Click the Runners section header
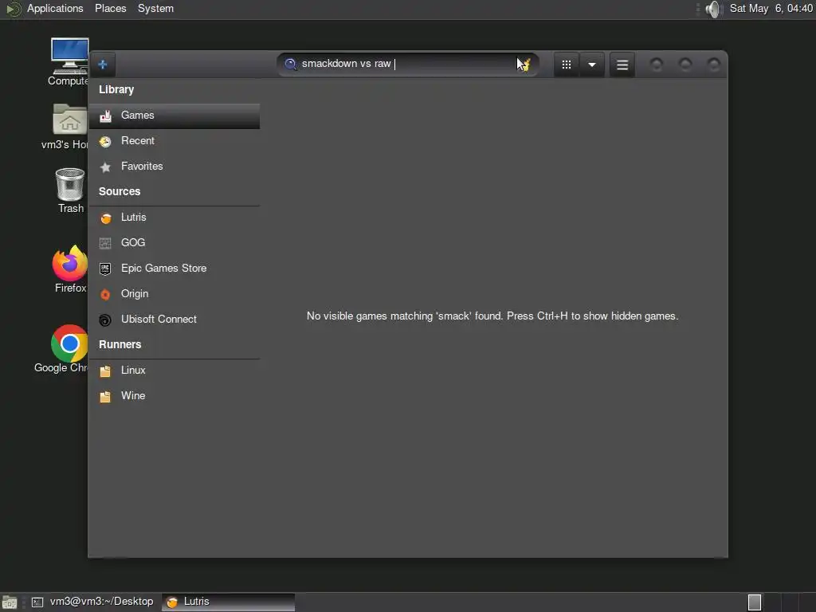Image resolution: width=816 pixels, height=612 pixels. 120,344
